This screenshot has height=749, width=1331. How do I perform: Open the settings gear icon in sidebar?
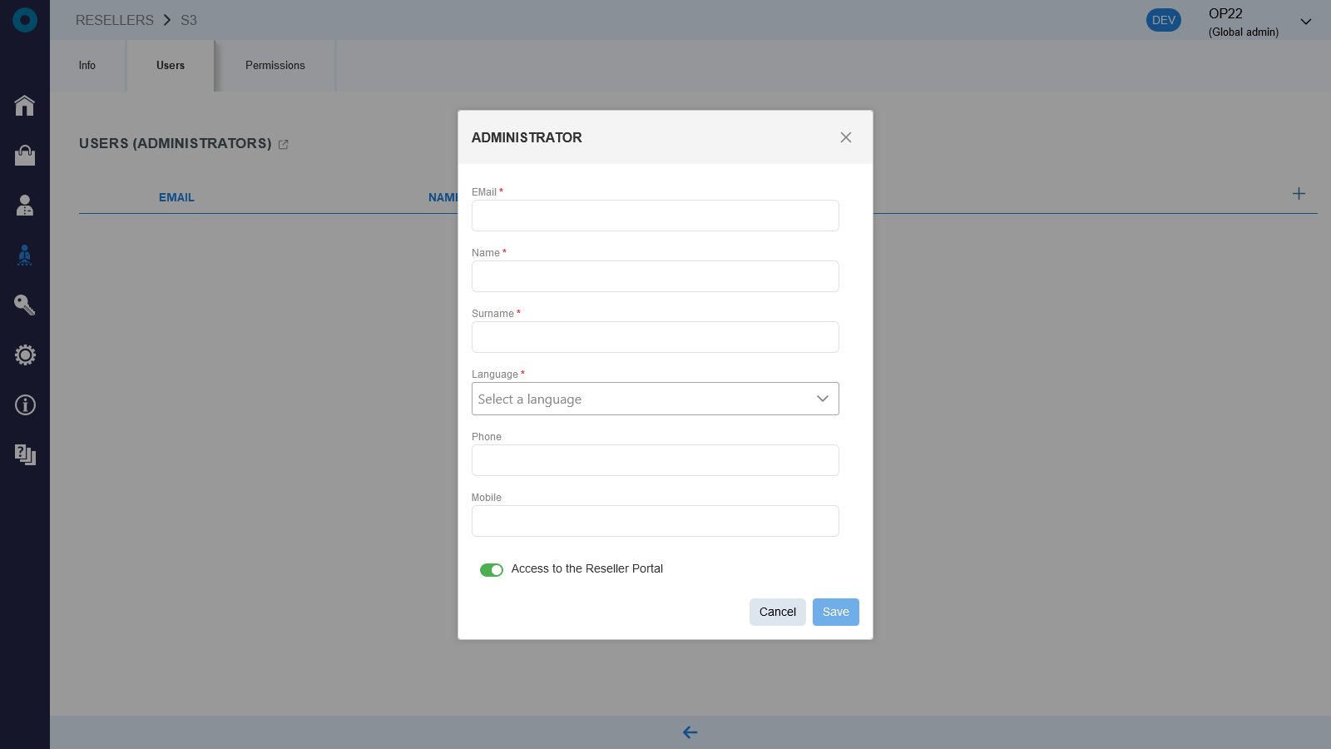(x=25, y=355)
